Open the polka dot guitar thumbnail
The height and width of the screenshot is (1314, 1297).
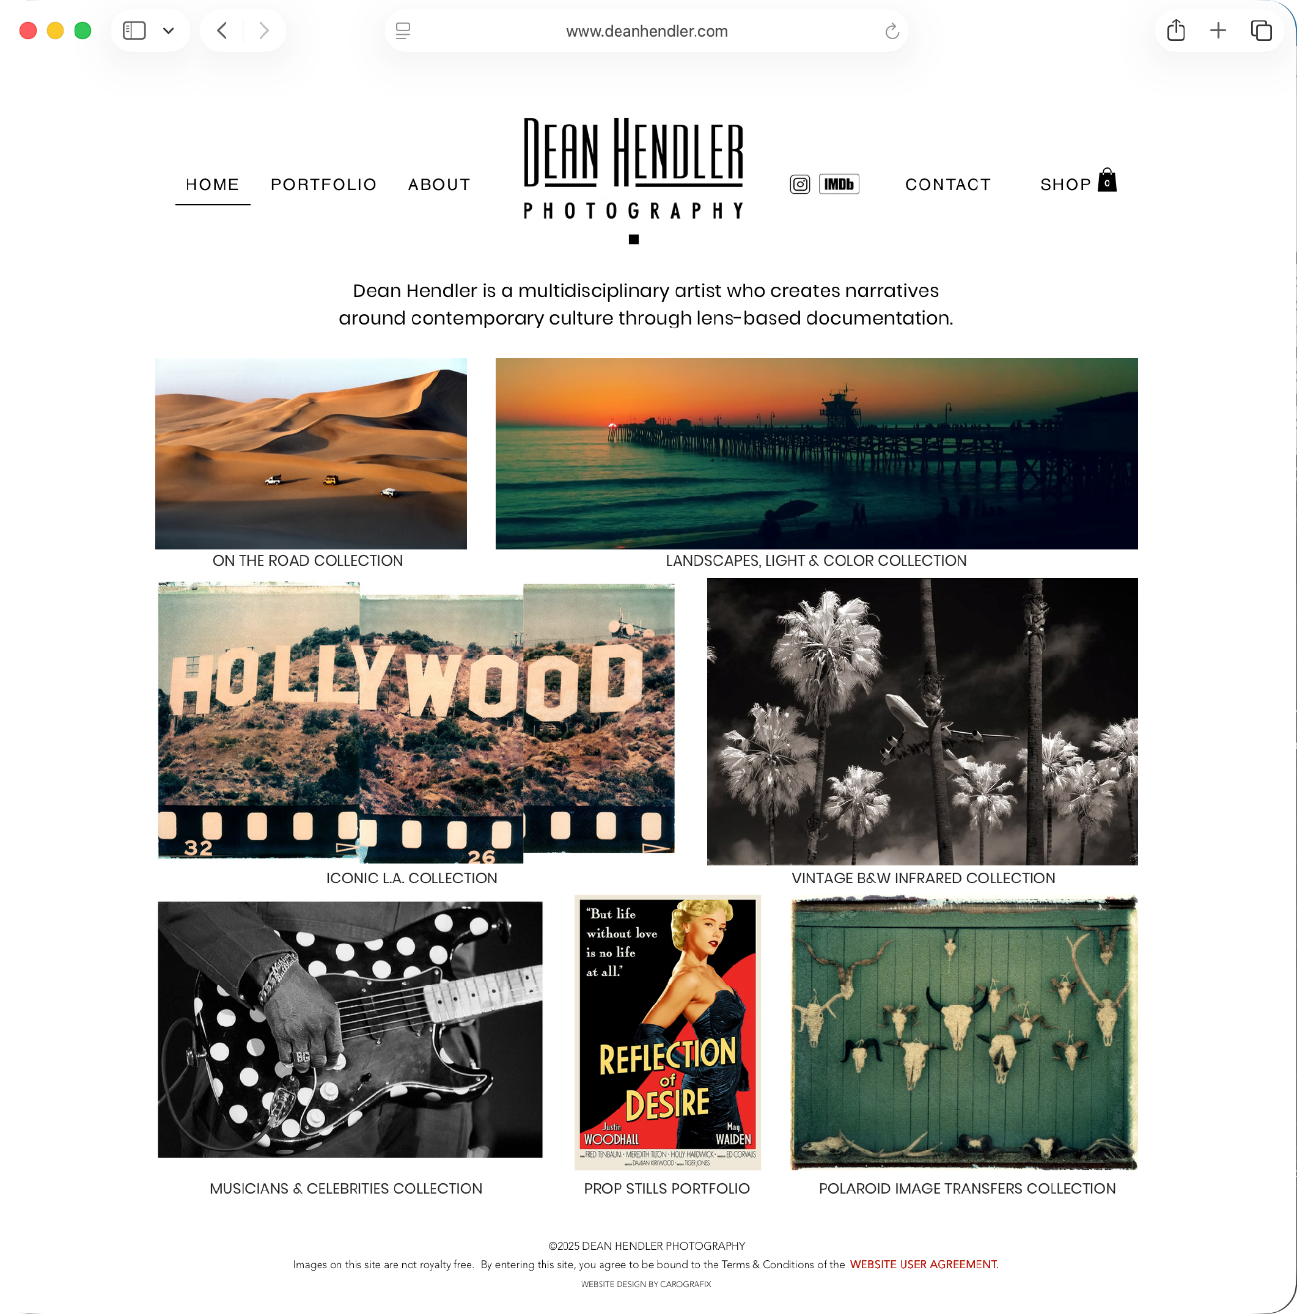[350, 1030]
